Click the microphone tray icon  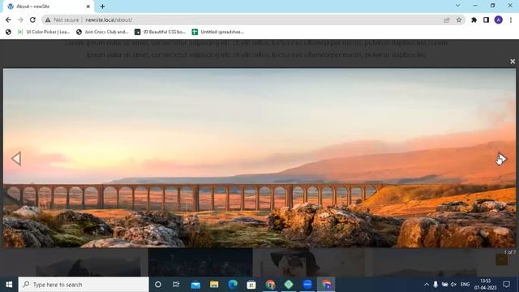tap(435, 285)
